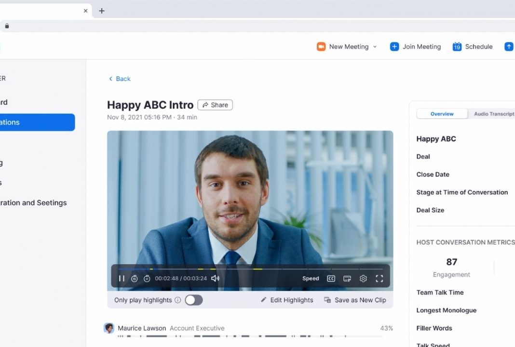Open a new browser tab
This screenshot has height=347, width=515.
click(x=102, y=11)
